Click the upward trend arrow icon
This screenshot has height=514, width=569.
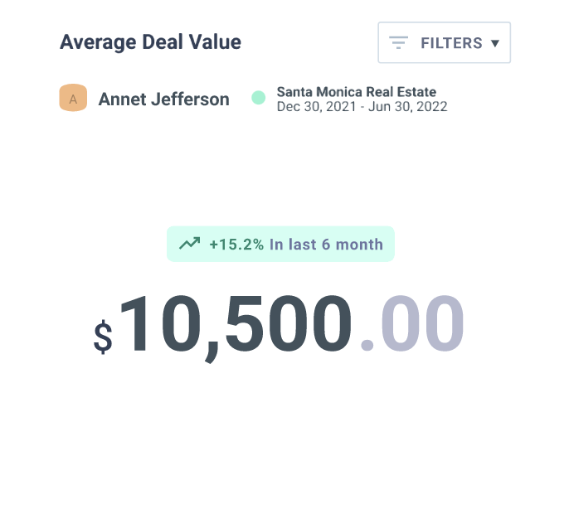click(x=190, y=244)
